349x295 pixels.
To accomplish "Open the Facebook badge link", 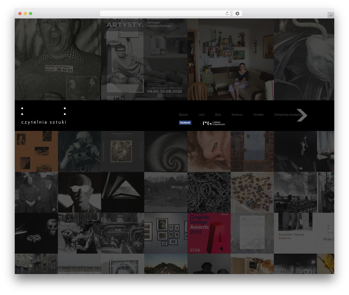I will [185, 123].
